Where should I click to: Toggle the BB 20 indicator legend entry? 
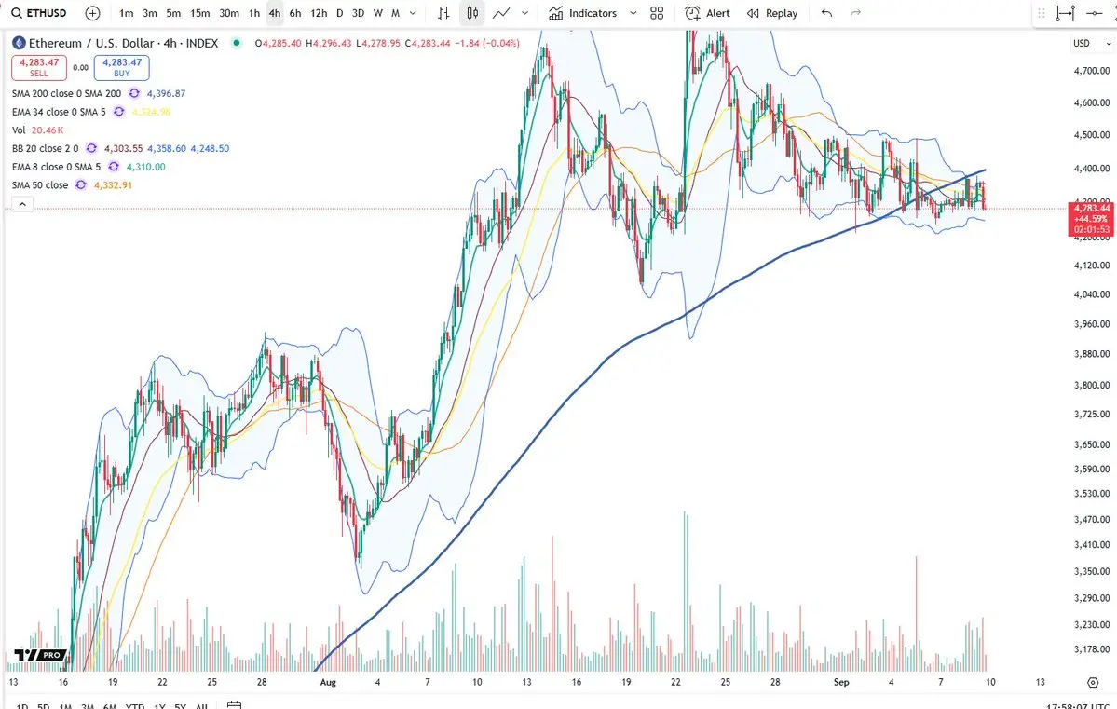45,148
